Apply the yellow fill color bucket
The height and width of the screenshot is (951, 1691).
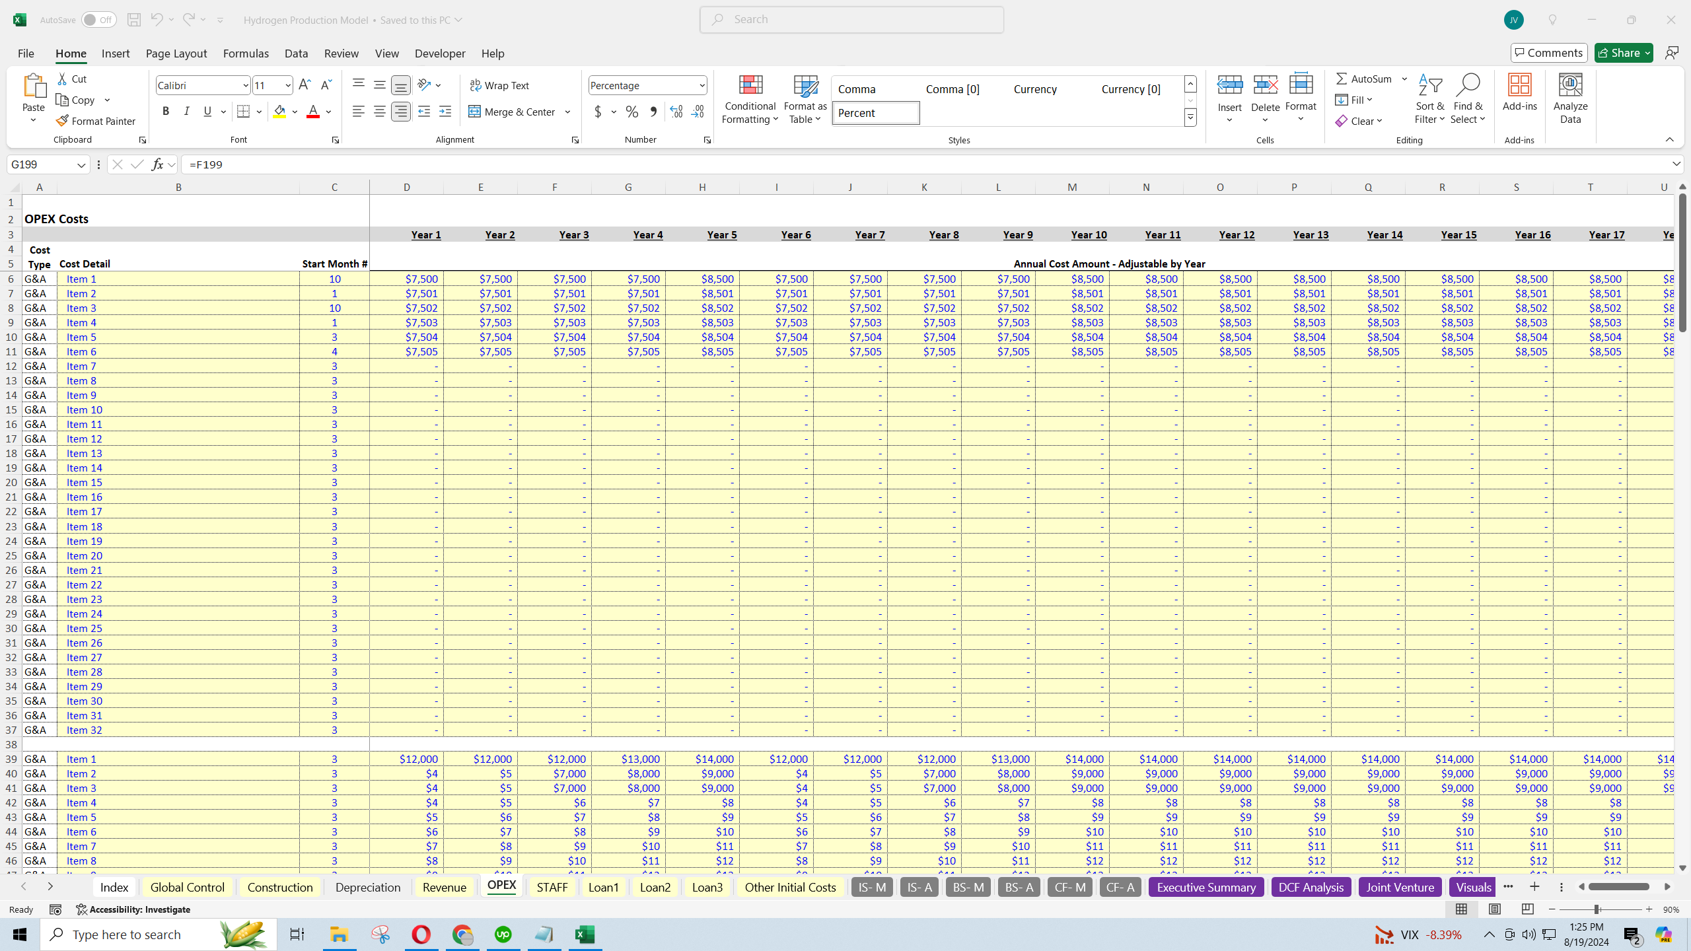click(280, 112)
